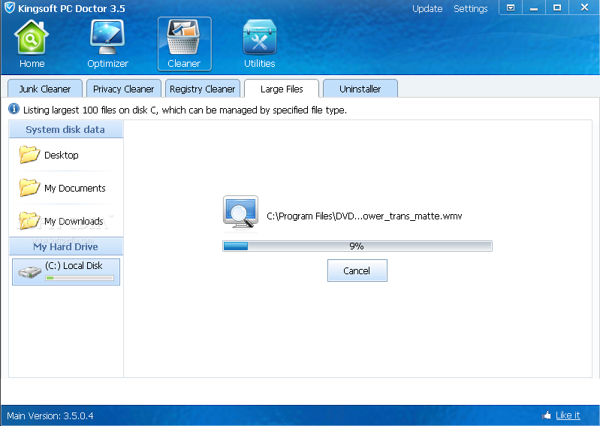Close the Kingsoft PC Doctor window
This screenshot has height=426, width=600.
pos(584,8)
